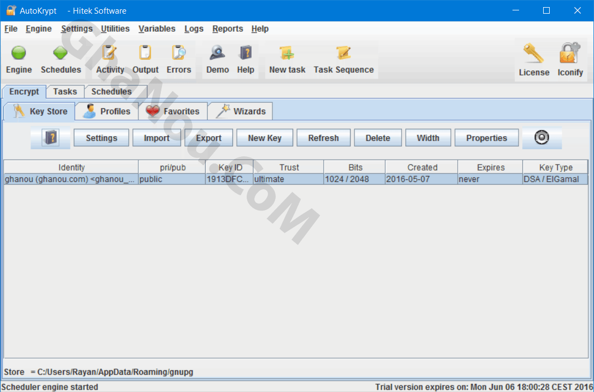Click the Export button
Viewport: 594px width, 392px height.
tap(209, 138)
